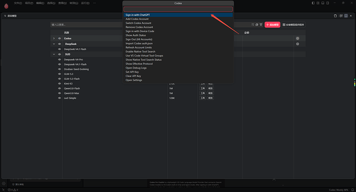Select Use VS Code Virtual Tool Groups

[x=178, y=56]
